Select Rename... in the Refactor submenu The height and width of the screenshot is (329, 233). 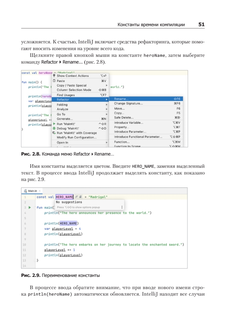121,99
